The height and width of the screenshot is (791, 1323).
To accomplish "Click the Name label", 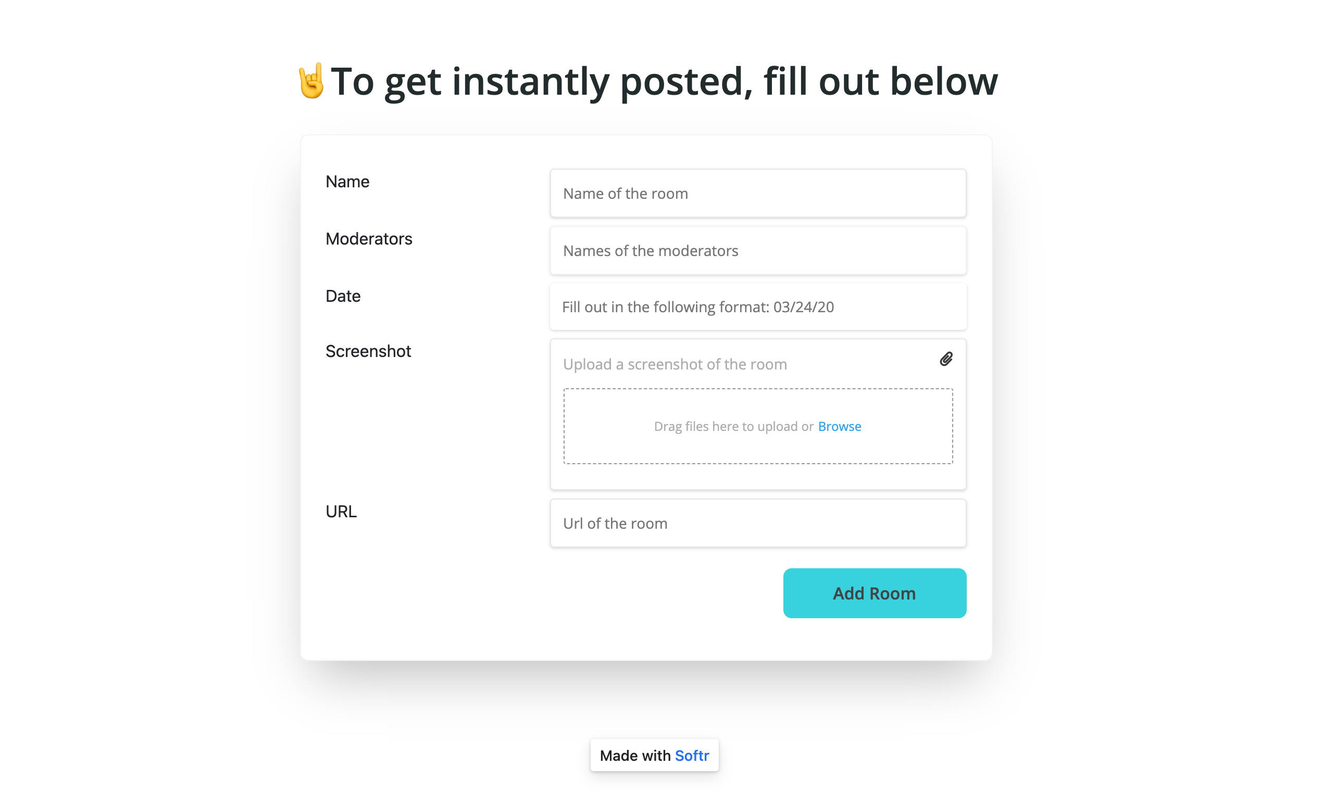I will 347,181.
